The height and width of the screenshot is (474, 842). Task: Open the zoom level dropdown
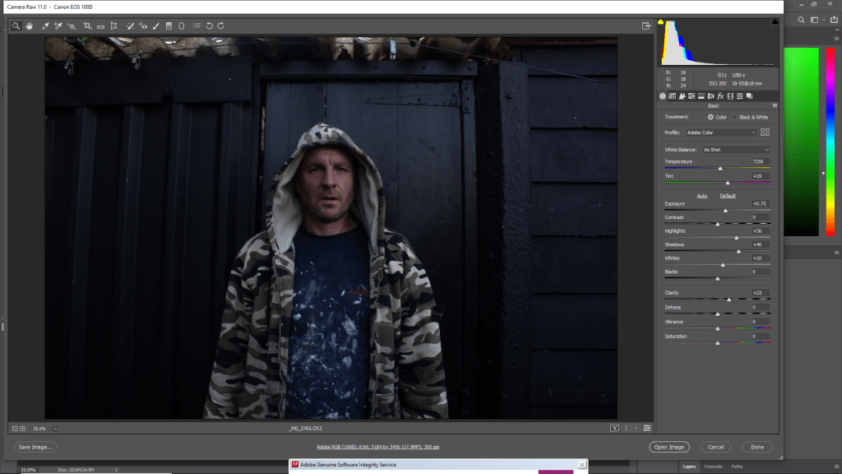tap(55, 428)
